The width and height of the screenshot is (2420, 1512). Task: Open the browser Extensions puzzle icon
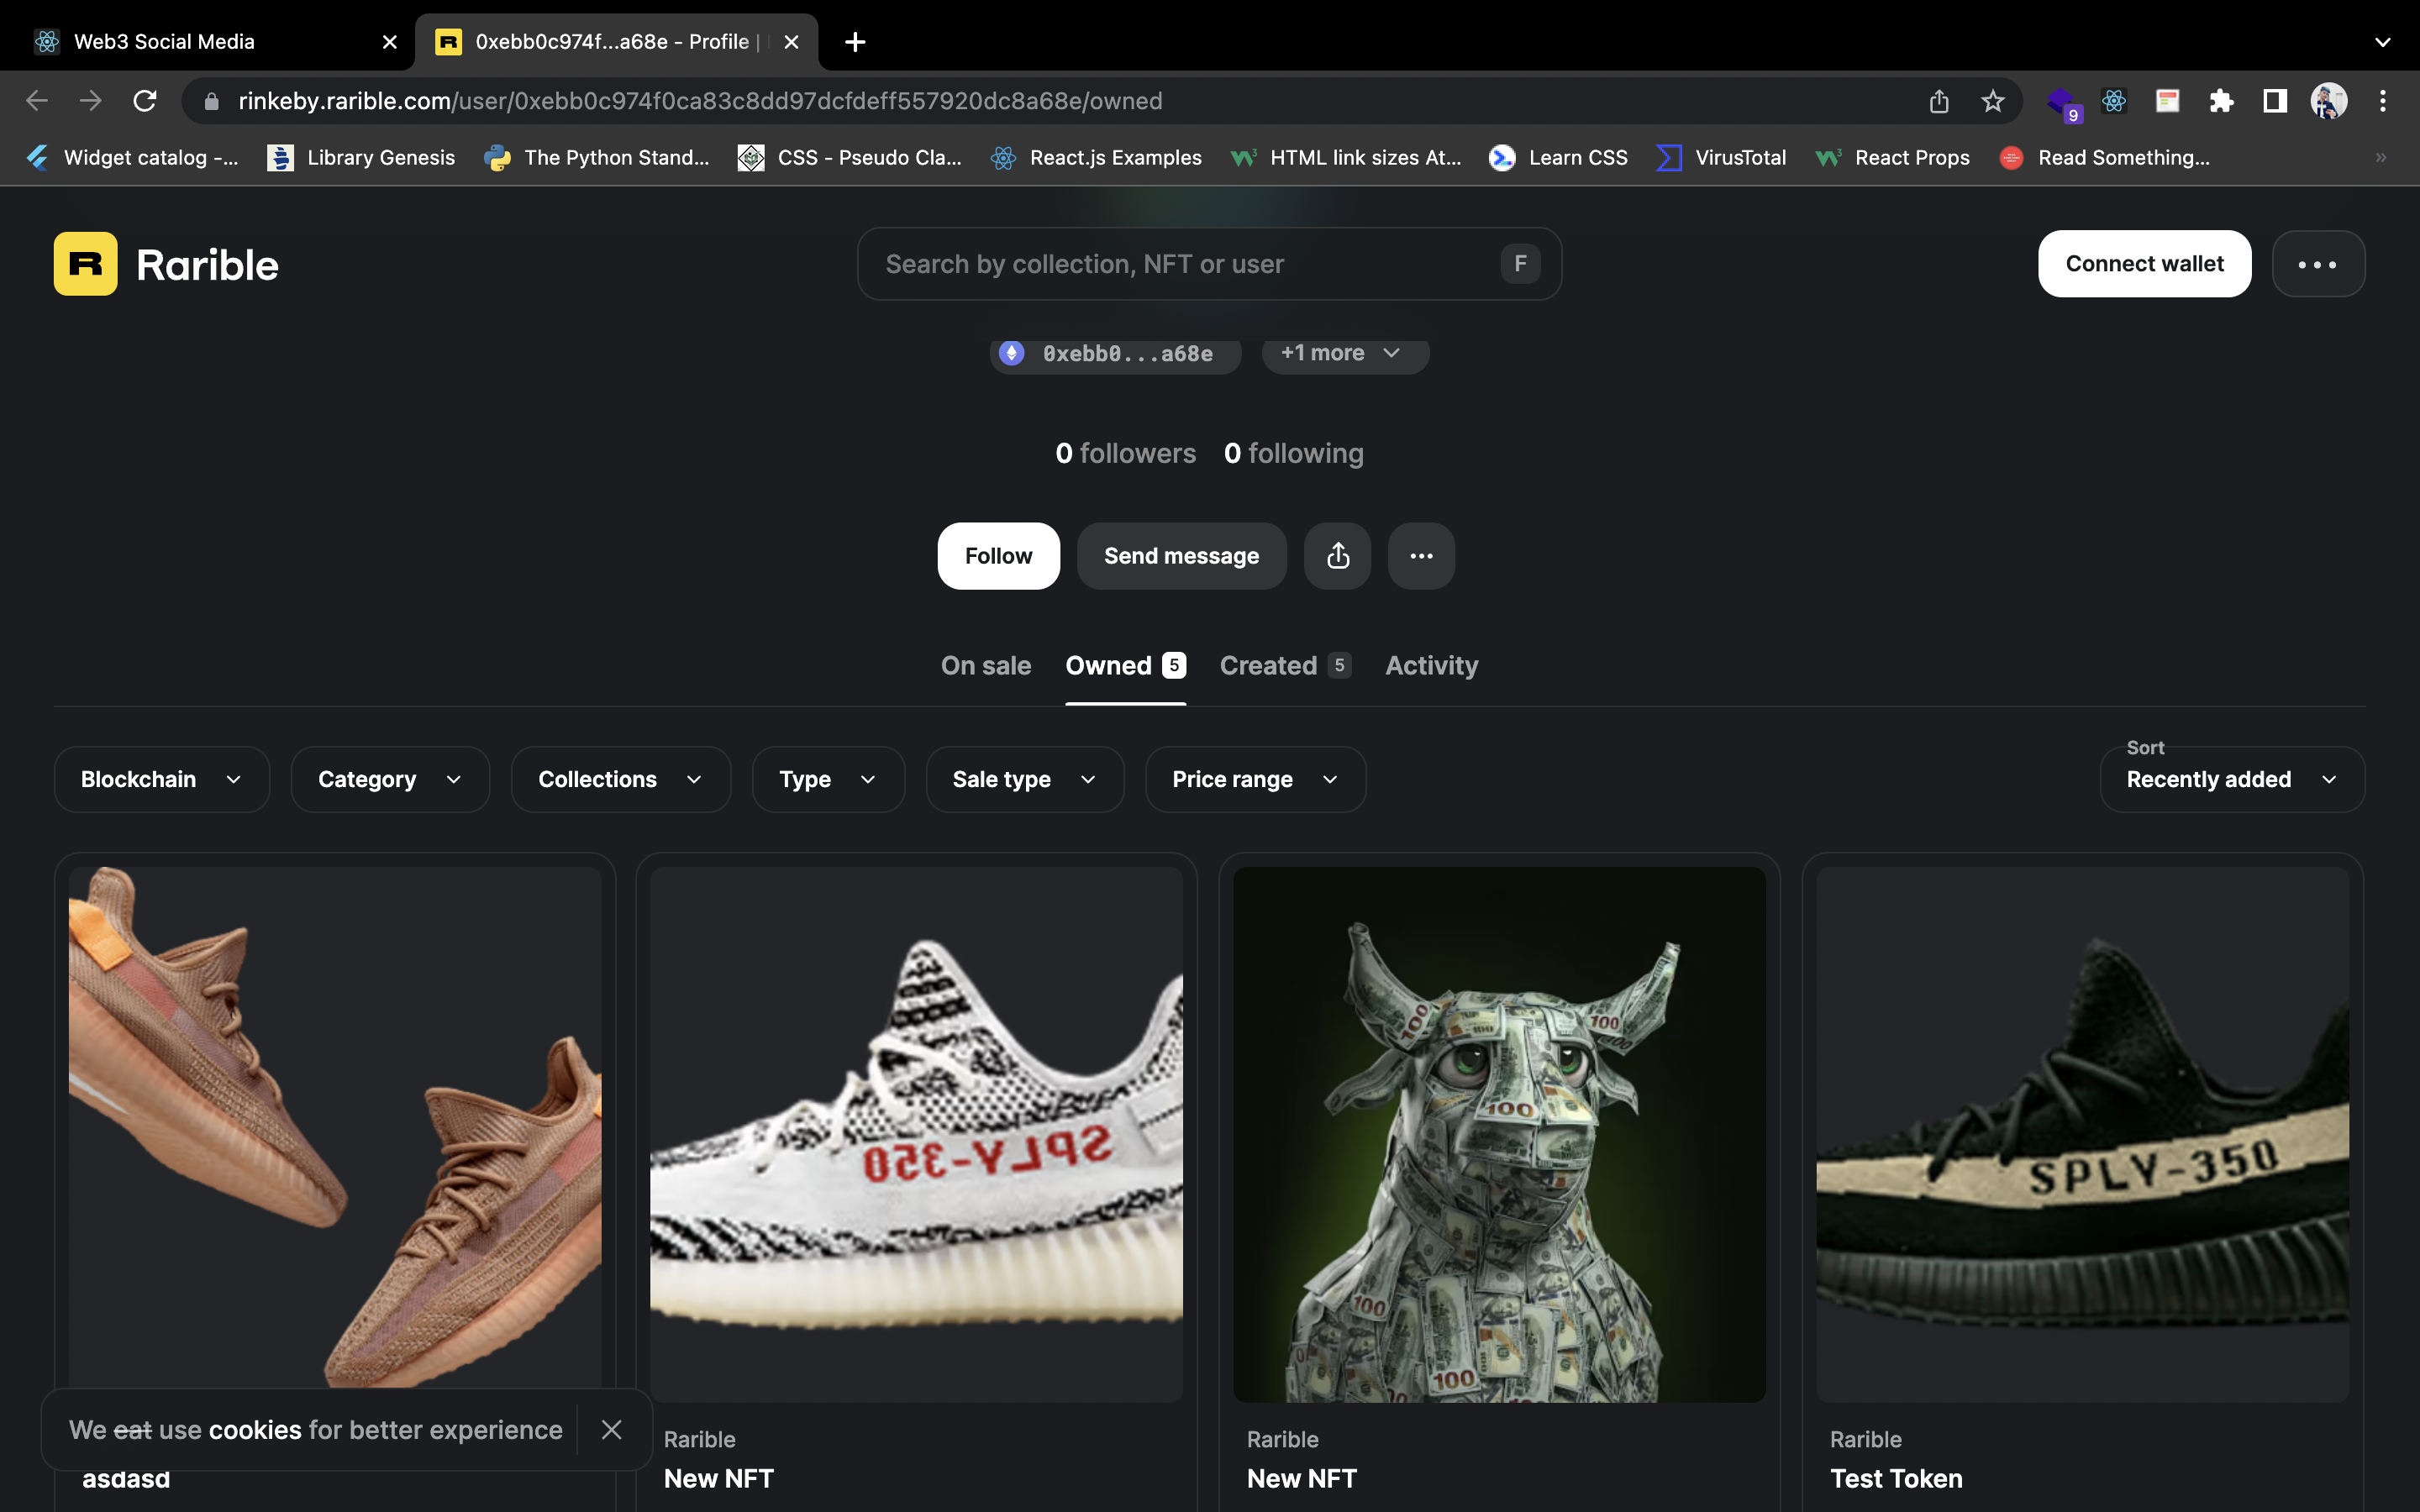click(2221, 101)
